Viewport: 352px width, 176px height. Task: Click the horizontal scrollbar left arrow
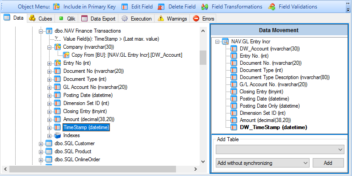5,169
